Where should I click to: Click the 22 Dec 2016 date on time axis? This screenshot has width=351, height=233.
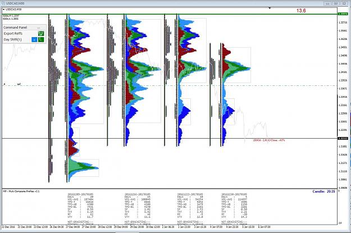click(8, 227)
